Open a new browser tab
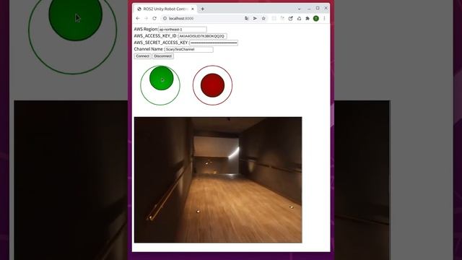This screenshot has width=462, height=260. click(x=202, y=9)
